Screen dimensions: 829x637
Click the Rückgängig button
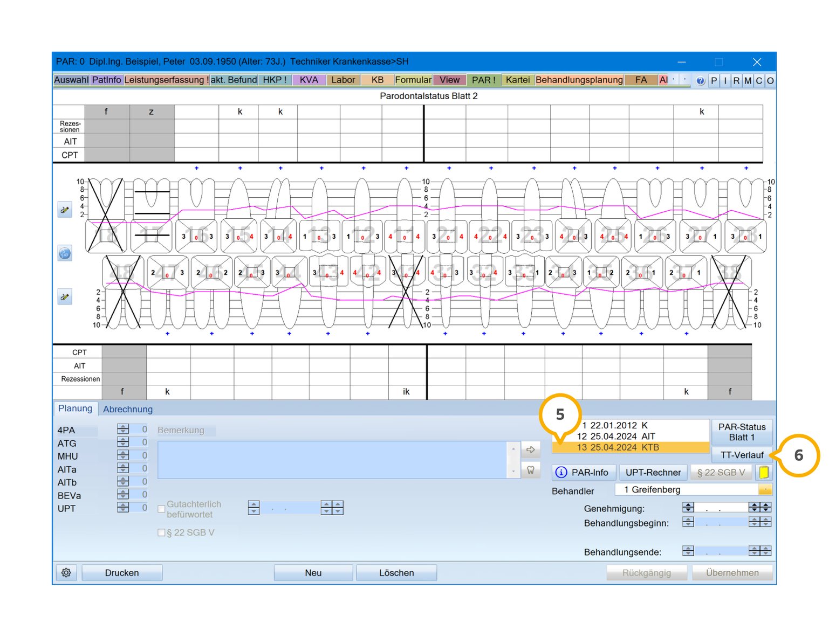647,573
